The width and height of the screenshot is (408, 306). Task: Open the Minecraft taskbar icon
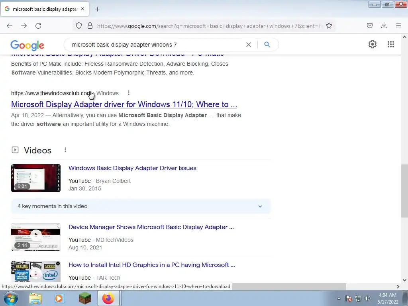(x=85, y=298)
